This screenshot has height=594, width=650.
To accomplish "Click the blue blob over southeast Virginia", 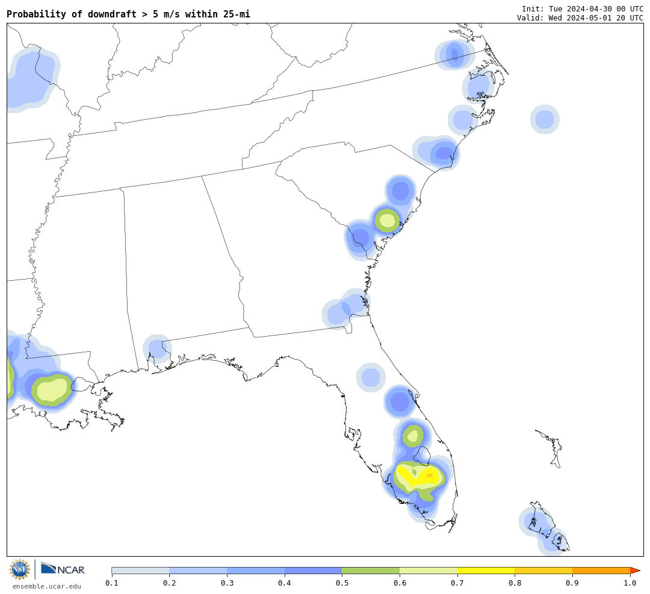I will pos(455,55).
